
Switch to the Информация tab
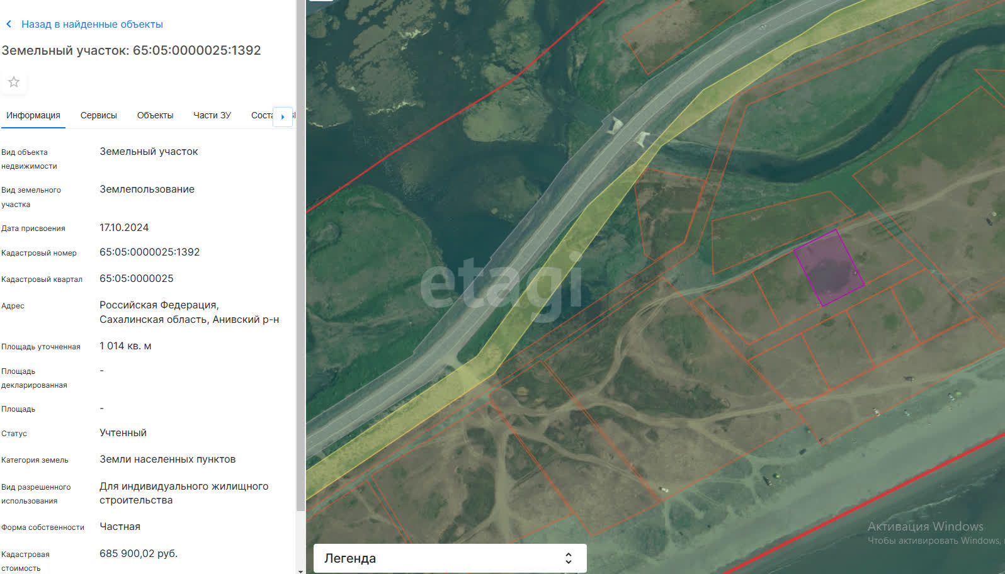tap(33, 116)
